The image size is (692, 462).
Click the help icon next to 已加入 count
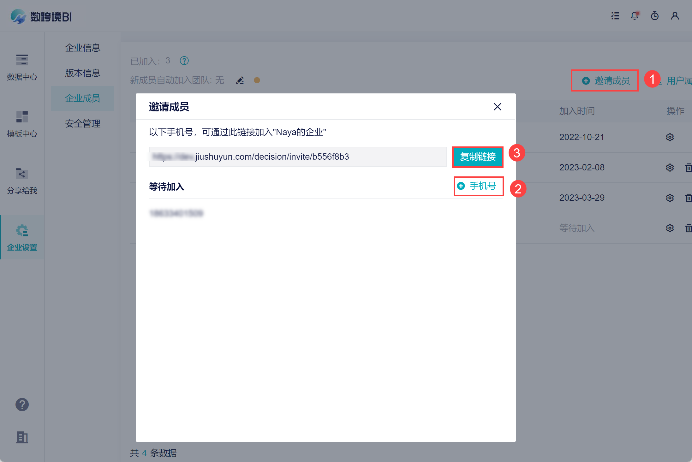184,61
